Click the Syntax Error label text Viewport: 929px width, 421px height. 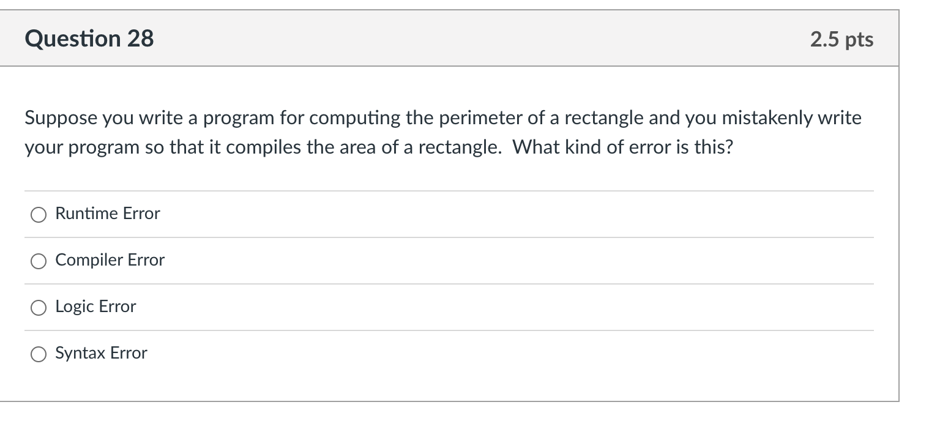[101, 353]
